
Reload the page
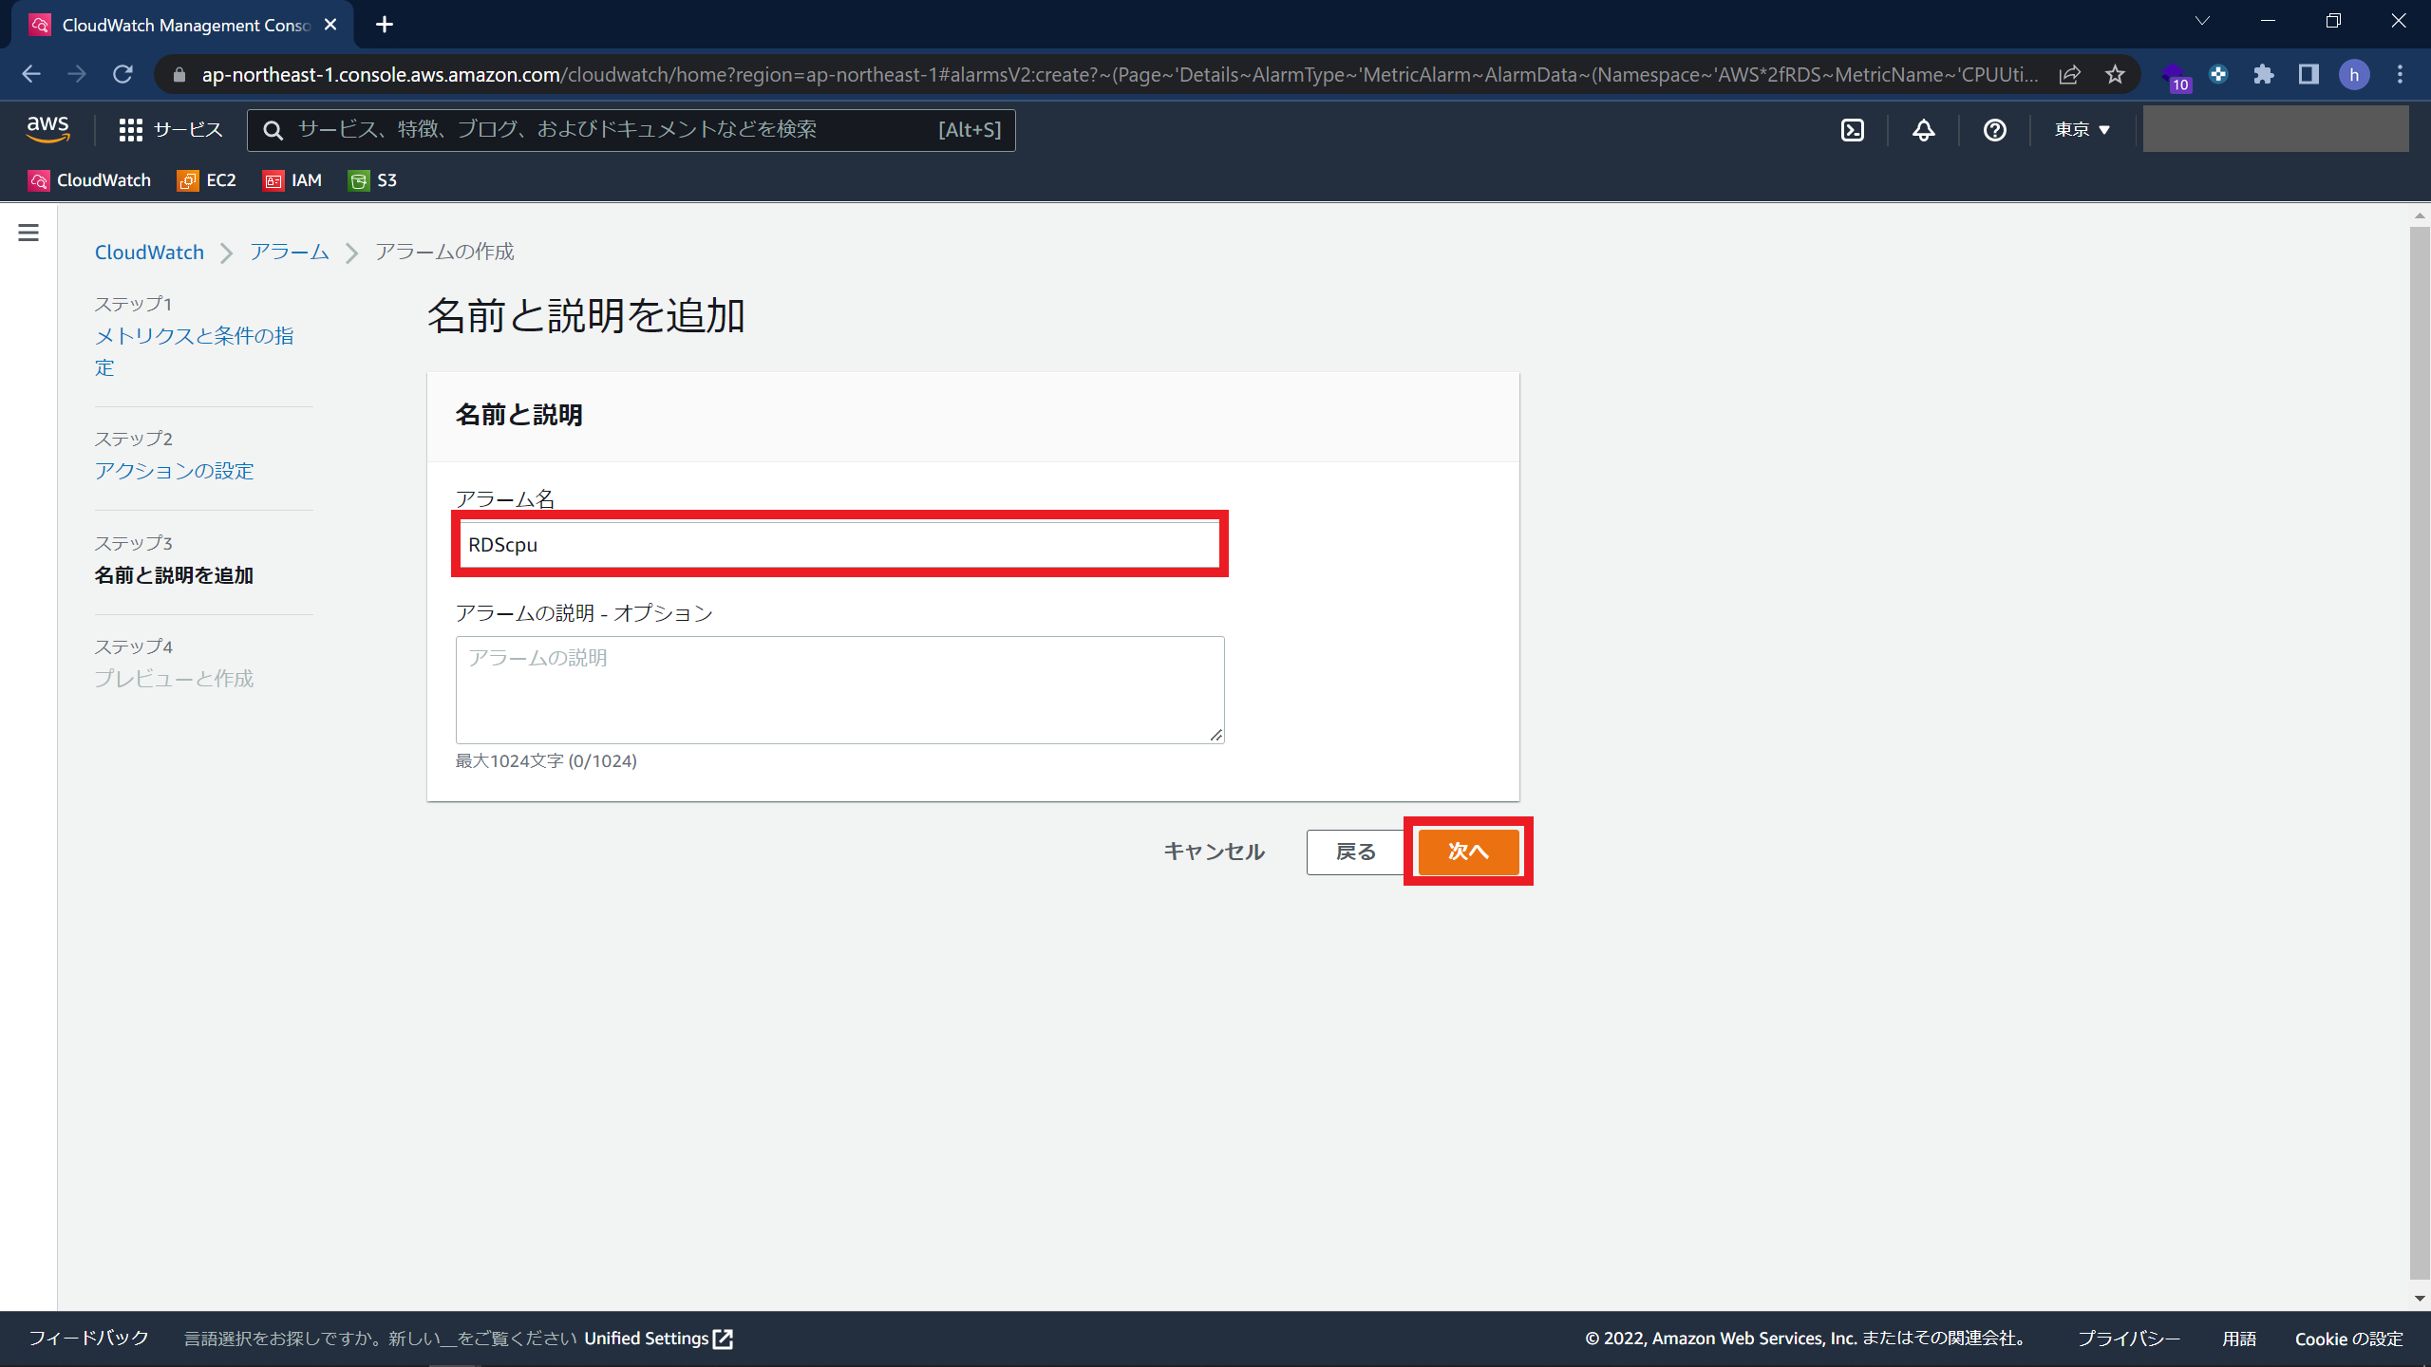[122, 74]
